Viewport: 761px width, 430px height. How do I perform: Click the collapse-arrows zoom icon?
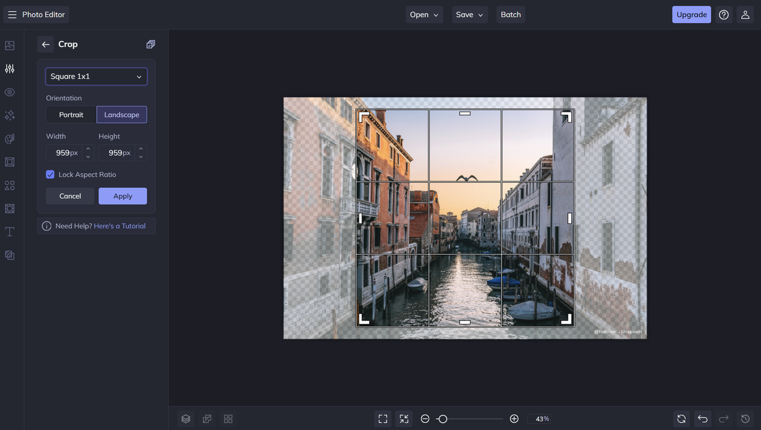click(x=404, y=419)
